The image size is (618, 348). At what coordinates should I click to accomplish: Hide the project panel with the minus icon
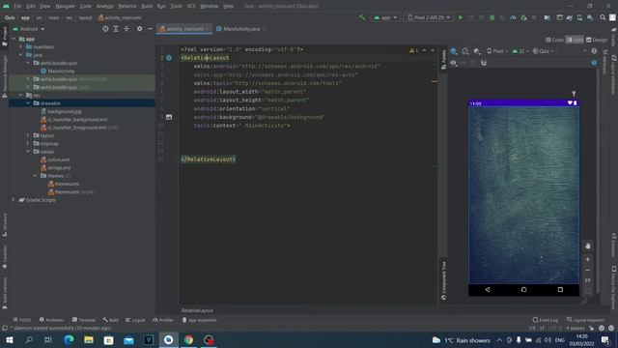pos(150,29)
